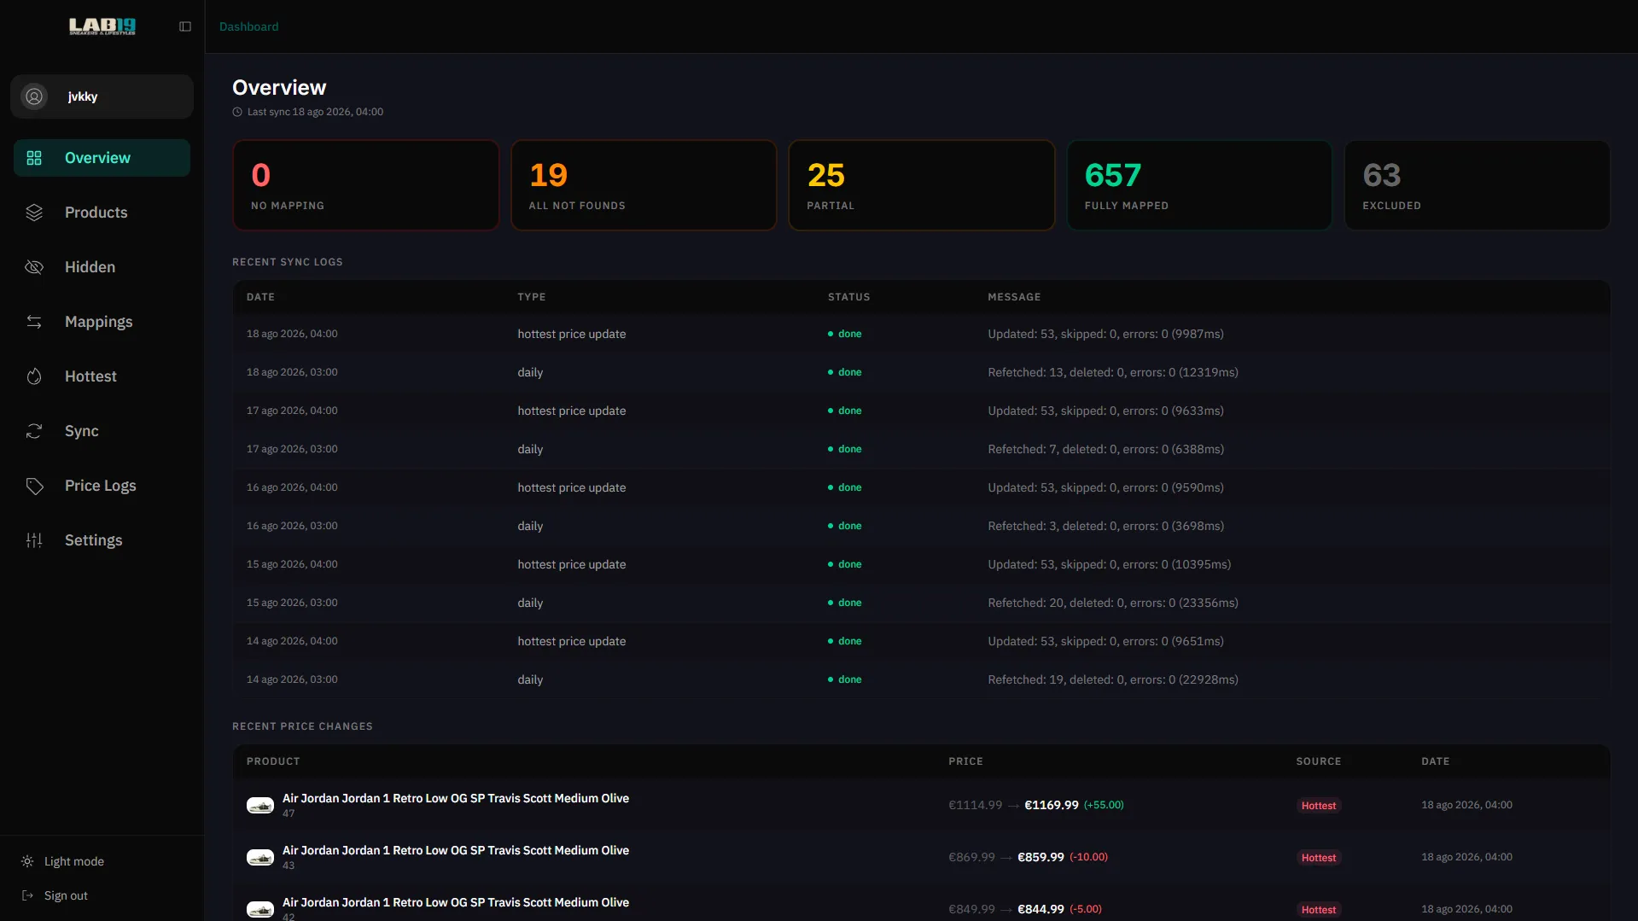Click 'Refetched: 20, deleted: 0' message
The height and width of the screenshot is (921, 1638).
click(1113, 603)
